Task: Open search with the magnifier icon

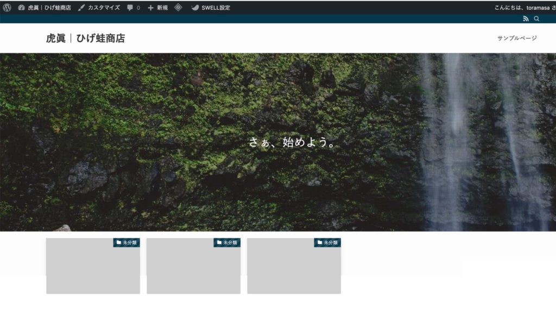Action: click(x=537, y=18)
